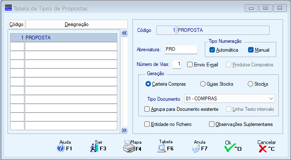Edit the PROPOSTA designation field
The height and width of the screenshot is (160, 291).
[223, 30]
